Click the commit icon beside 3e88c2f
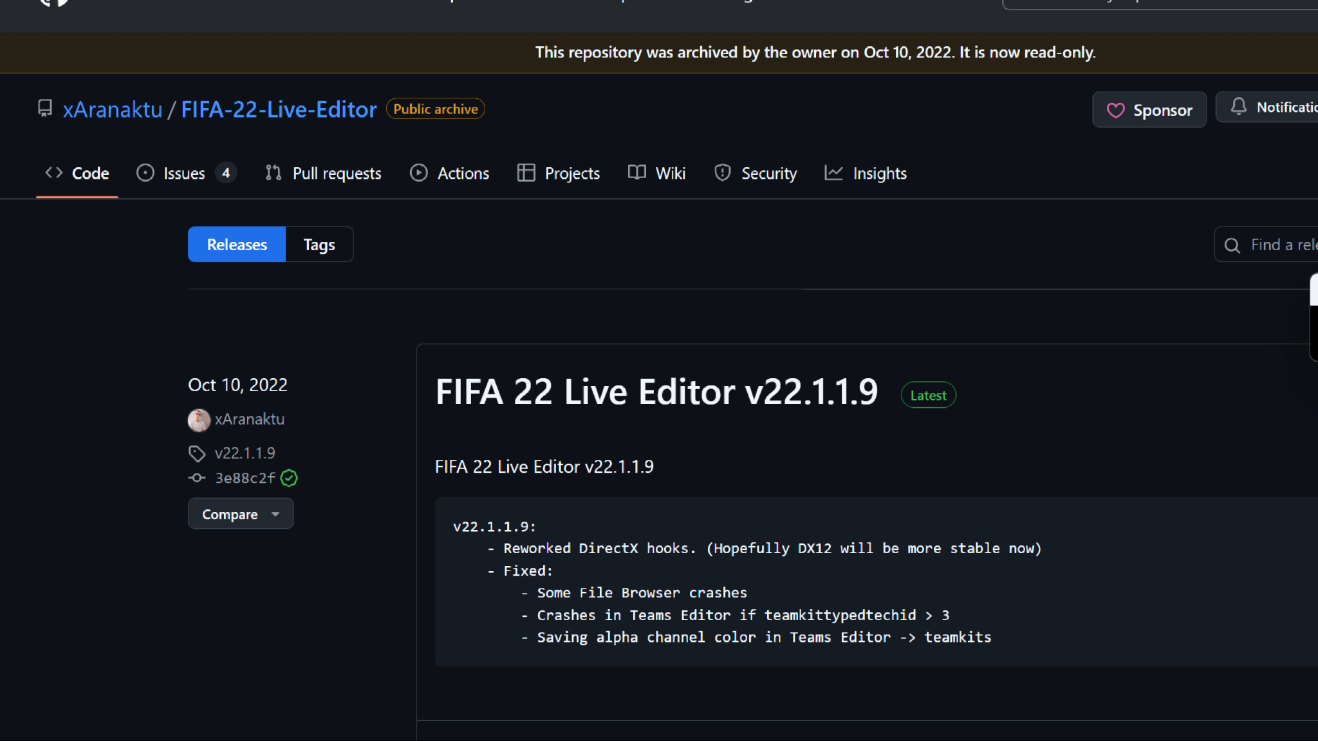 tap(197, 478)
